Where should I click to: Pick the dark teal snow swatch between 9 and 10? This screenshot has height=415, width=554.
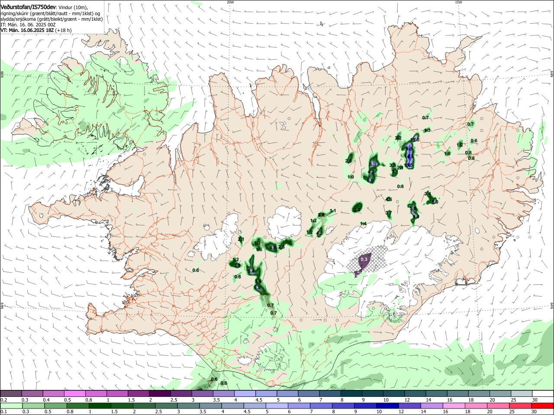click(x=373, y=393)
